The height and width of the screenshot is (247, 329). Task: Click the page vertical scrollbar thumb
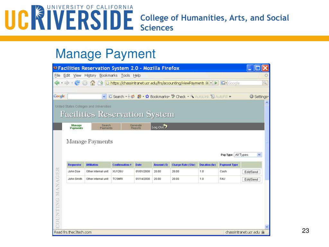267,142
